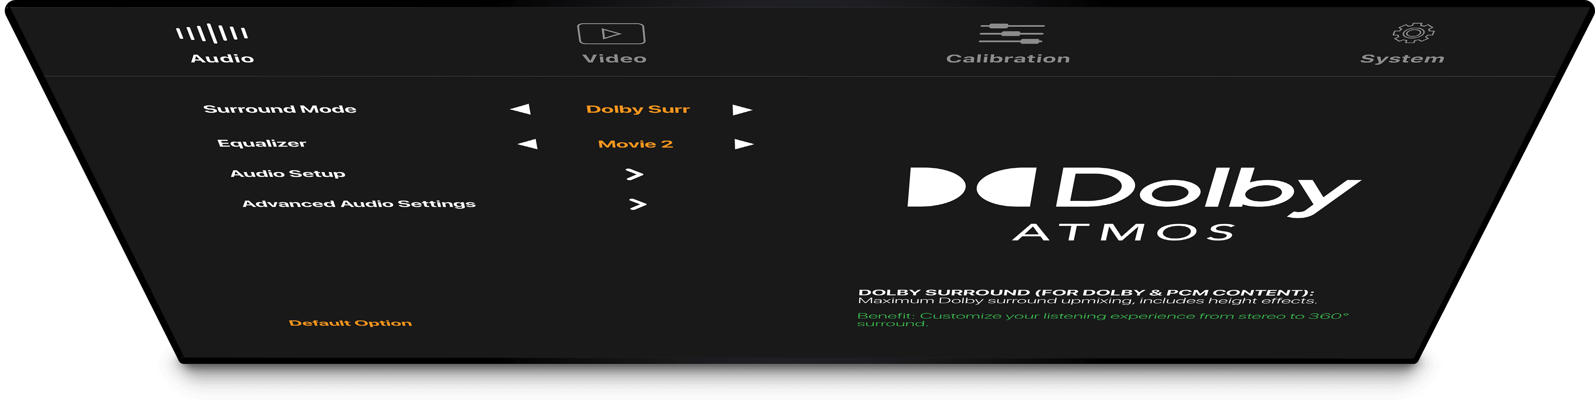This screenshot has width=1595, height=413.
Task: Click the green Benefit description text
Action: point(1103,320)
